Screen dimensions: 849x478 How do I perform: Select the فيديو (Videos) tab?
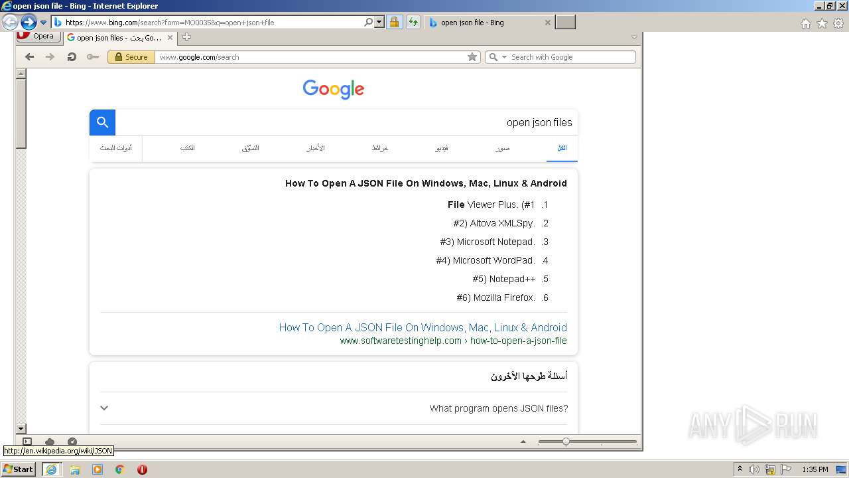tap(442, 148)
